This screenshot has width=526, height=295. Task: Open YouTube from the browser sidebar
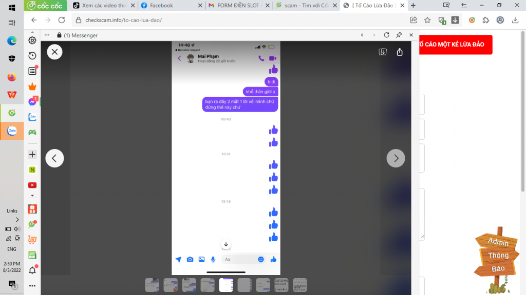pos(32,185)
